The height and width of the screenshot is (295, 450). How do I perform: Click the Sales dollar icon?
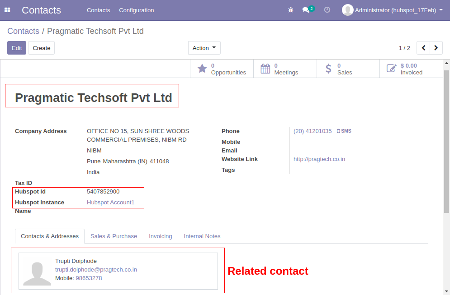coord(328,69)
